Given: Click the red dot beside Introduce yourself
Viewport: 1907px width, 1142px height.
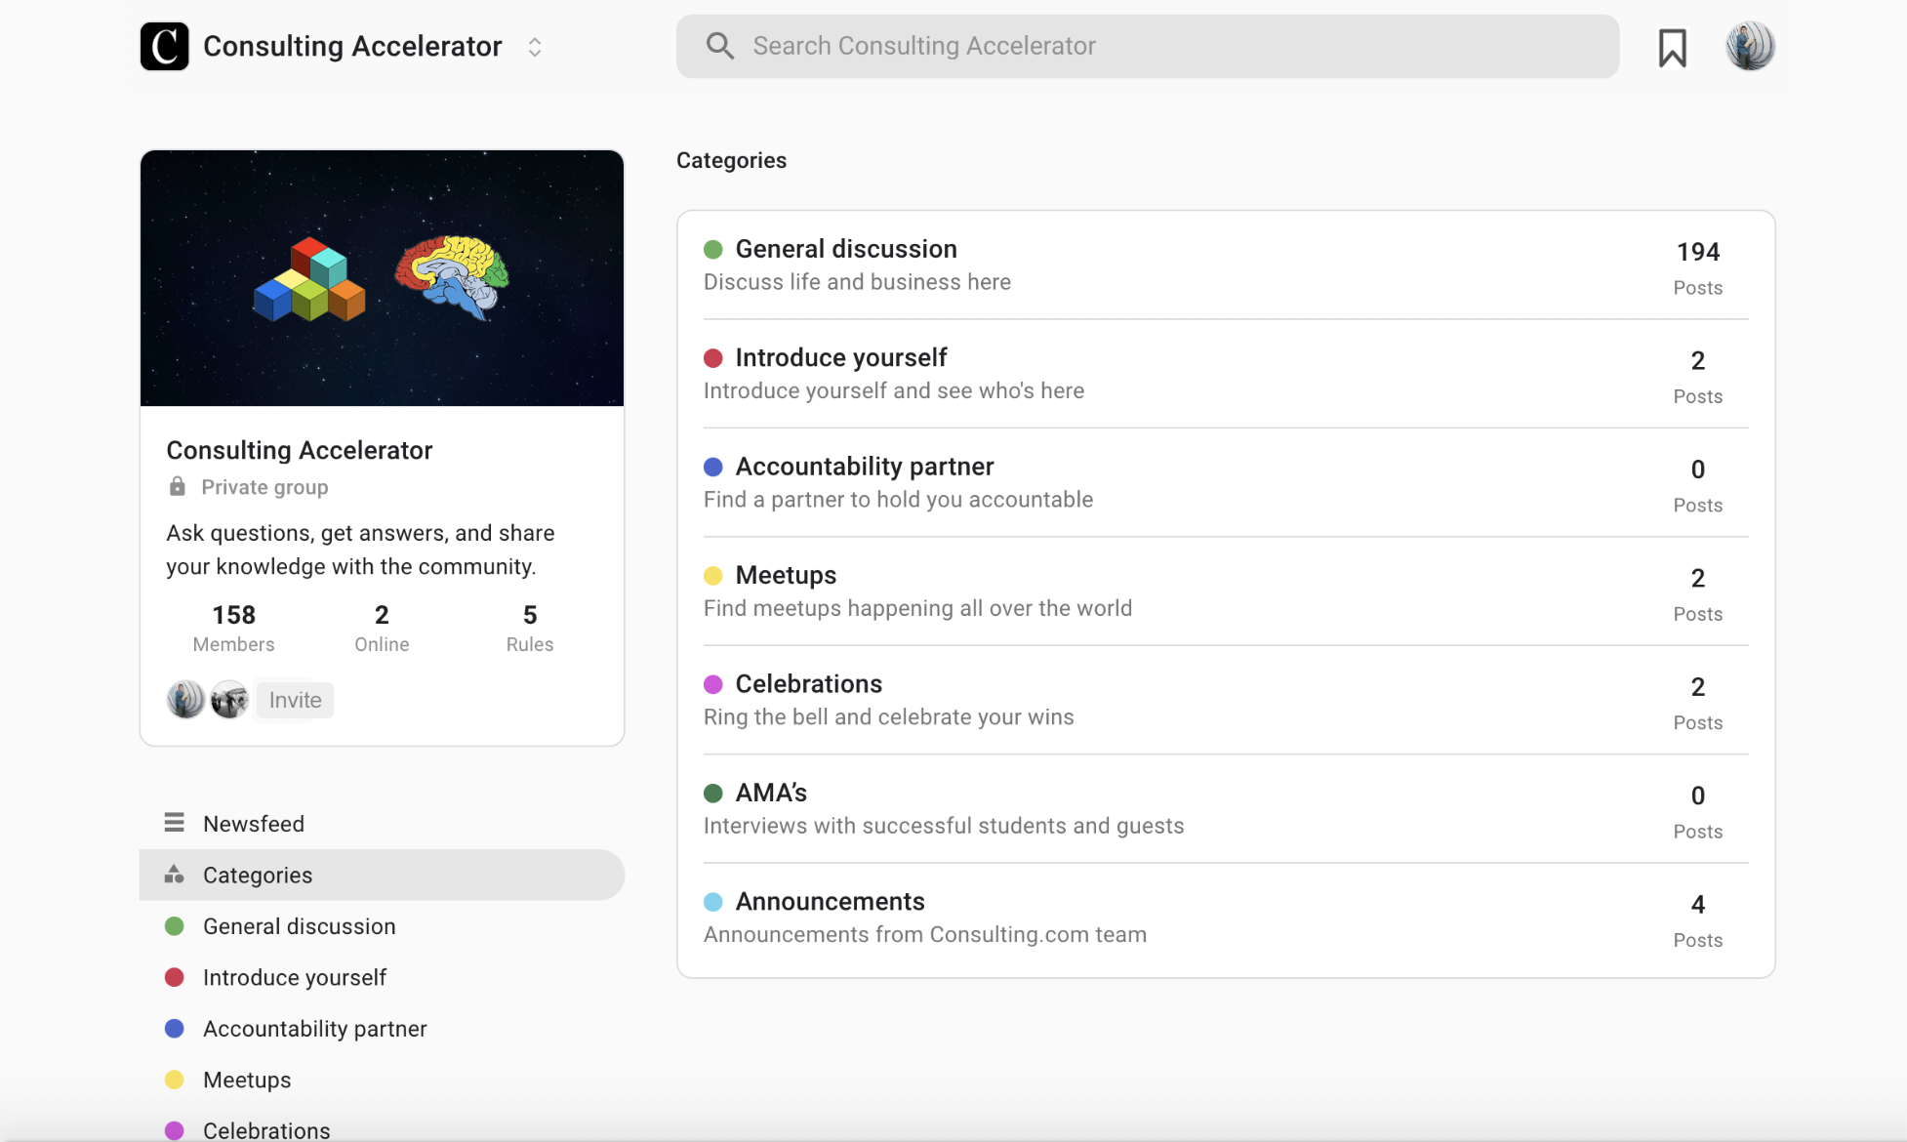Looking at the screenshot, I should (714, 357).
